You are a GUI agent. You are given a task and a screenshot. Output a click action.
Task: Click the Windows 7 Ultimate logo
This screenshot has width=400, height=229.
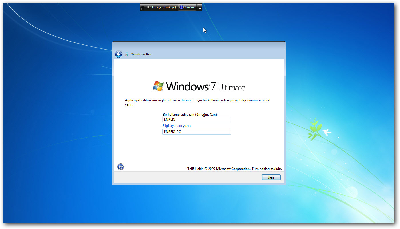pos(199,86)
